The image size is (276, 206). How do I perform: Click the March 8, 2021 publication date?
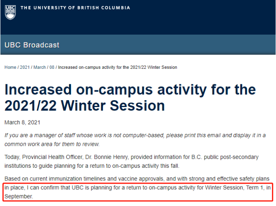tap(22, 123)
